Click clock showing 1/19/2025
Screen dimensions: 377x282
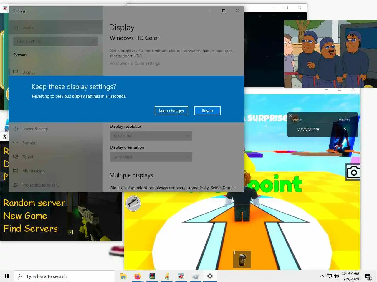[x=350, y=276]
